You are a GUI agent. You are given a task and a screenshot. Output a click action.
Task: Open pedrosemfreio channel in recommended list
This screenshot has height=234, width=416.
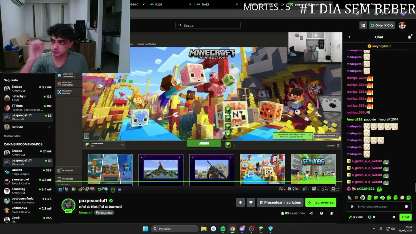(28, 200)
